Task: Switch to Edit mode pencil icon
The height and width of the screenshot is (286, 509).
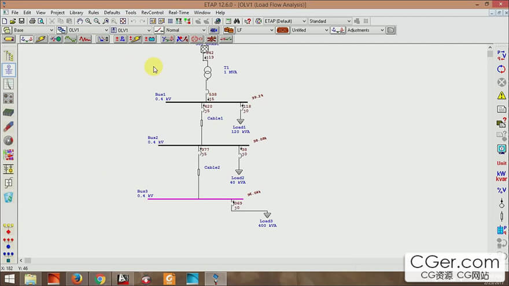Action: click(9, 39)
